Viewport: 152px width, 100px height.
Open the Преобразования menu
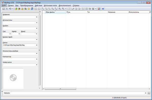pos(27,6)
